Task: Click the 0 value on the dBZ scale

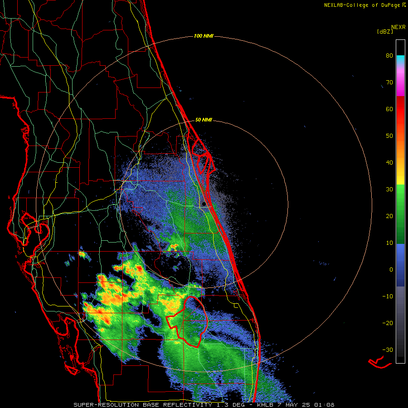Action: point(391,270)
